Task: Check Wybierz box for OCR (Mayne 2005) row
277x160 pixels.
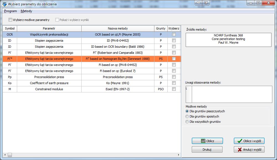Action: click(x=174, y=34)
